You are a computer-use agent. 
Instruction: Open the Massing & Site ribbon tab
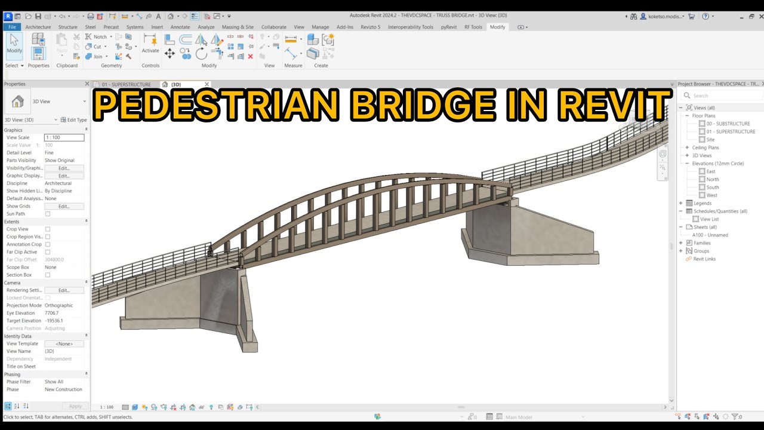(238, 27)
